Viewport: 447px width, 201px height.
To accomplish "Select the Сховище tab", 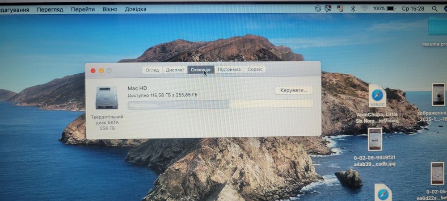I will (201, 70).
